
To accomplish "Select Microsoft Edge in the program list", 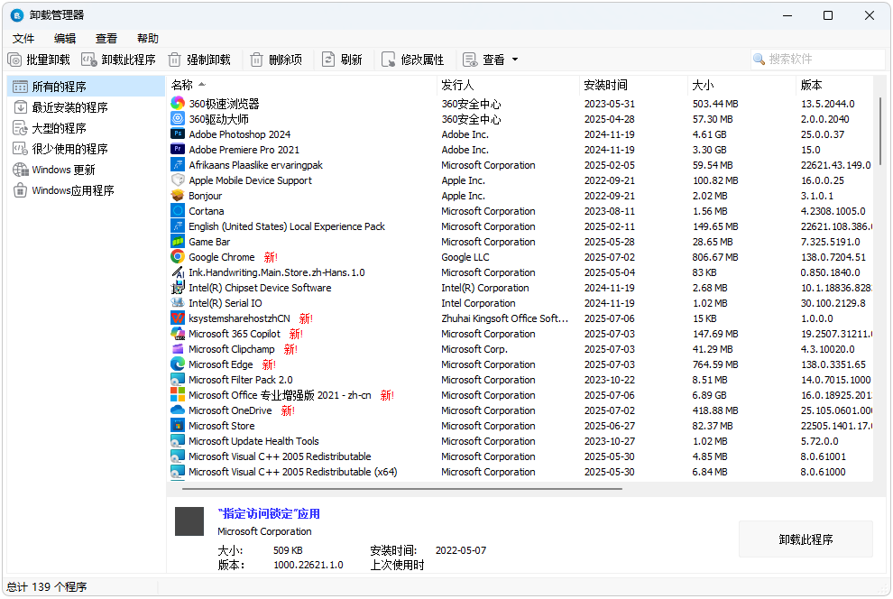I will 221,364.
